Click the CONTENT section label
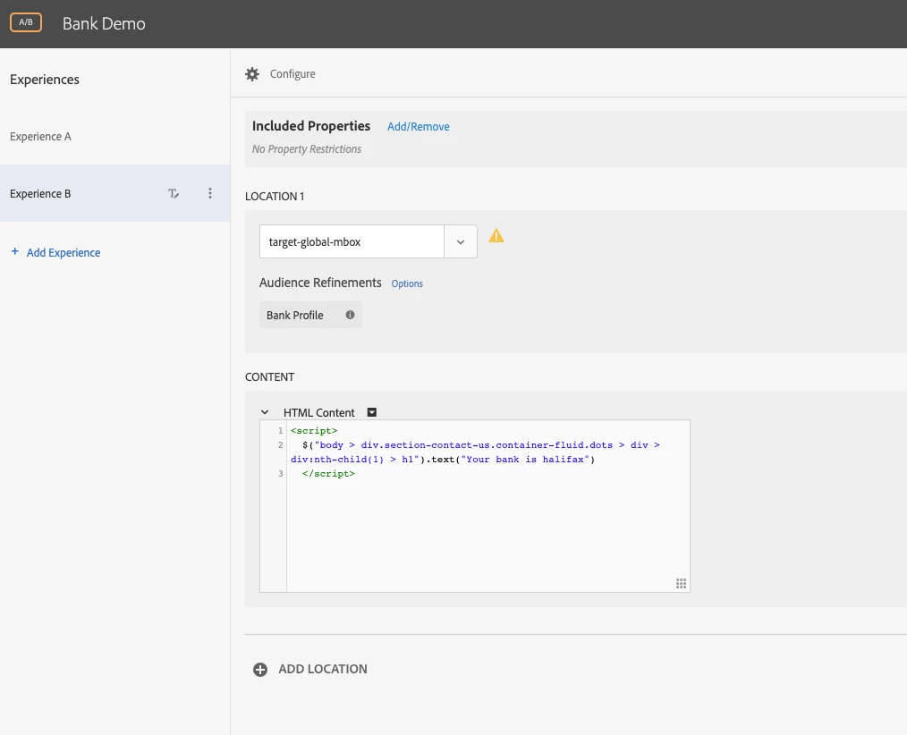The image size is (907, 735). pos(269,377)
